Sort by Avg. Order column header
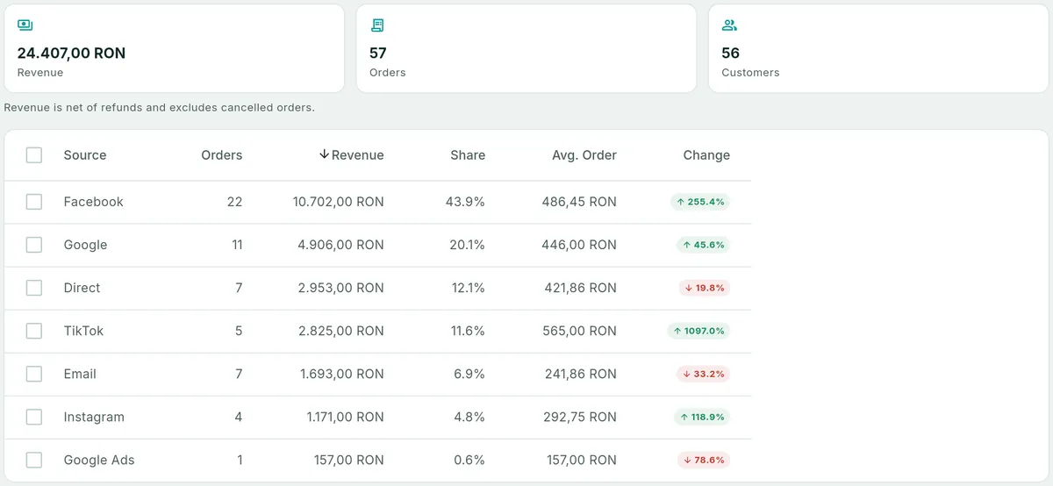 tap(584, 155)
